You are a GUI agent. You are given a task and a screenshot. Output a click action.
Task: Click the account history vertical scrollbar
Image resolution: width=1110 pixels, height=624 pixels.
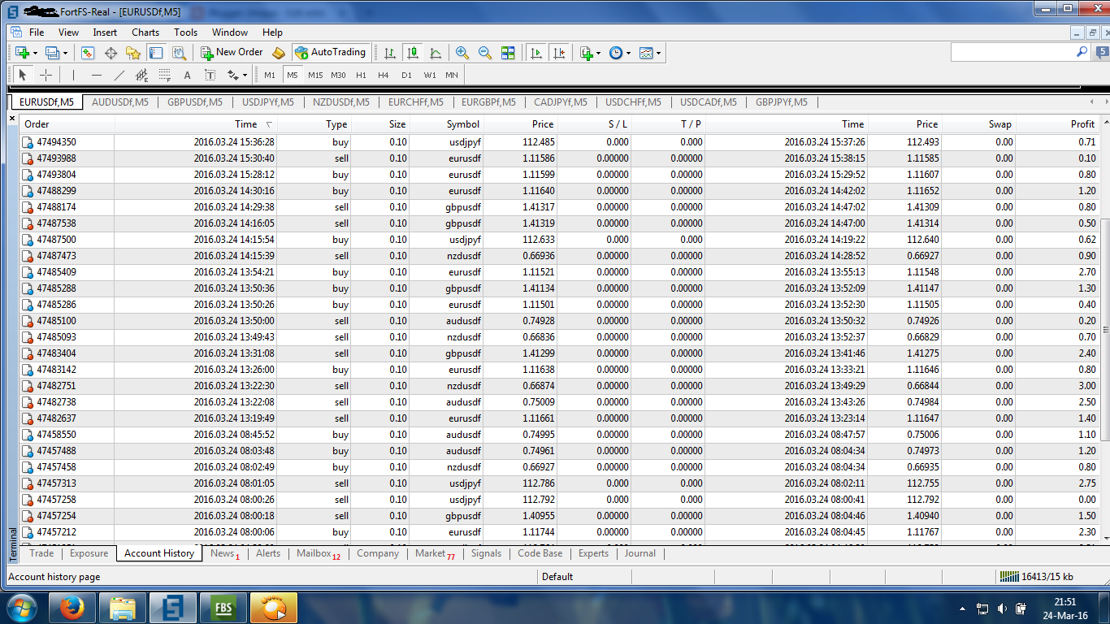(1104, 329)
